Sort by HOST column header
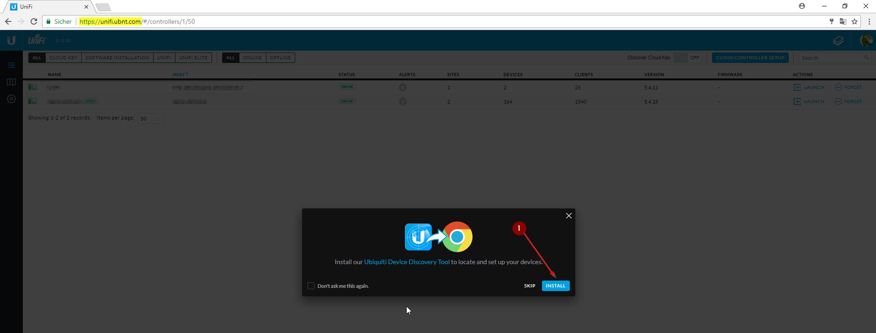This screenshot has width=876, height=333. 180,74
